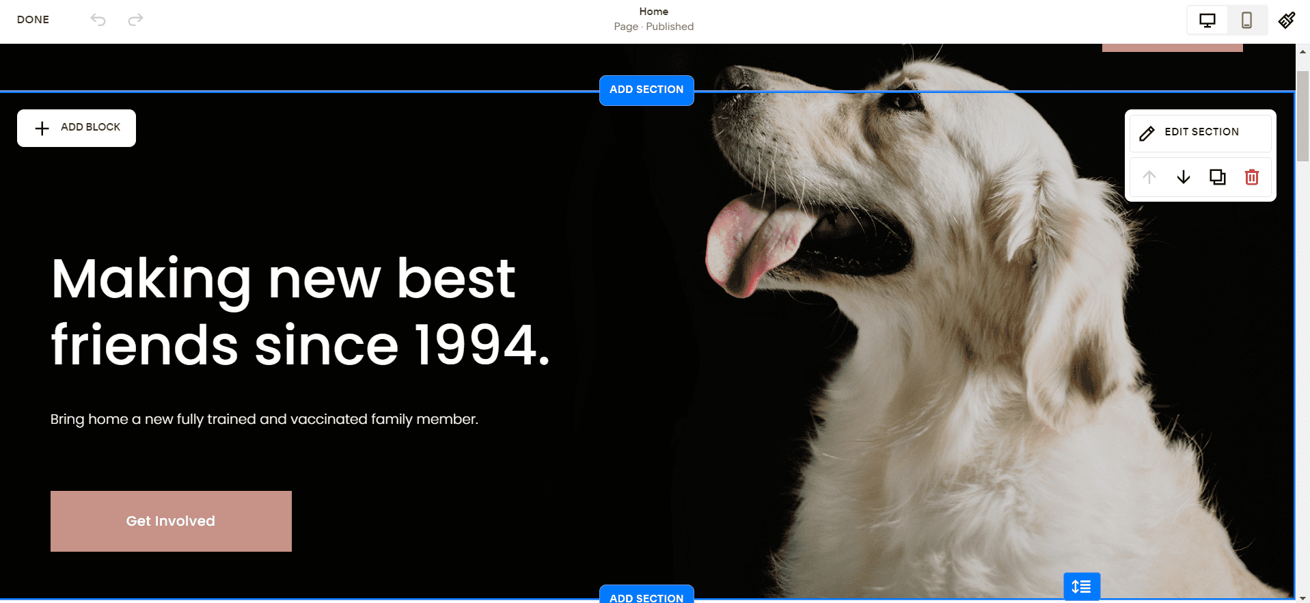Click the undo arrow icon

tap(98, 20)
